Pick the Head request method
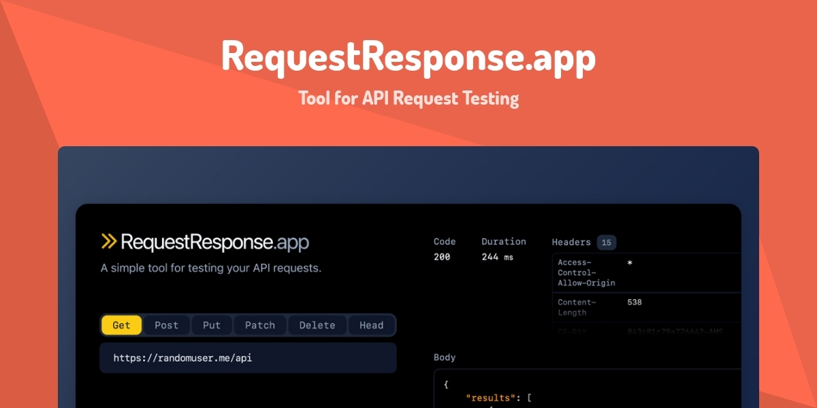Viewport: 817px width, 408px height. coord(371,325)
